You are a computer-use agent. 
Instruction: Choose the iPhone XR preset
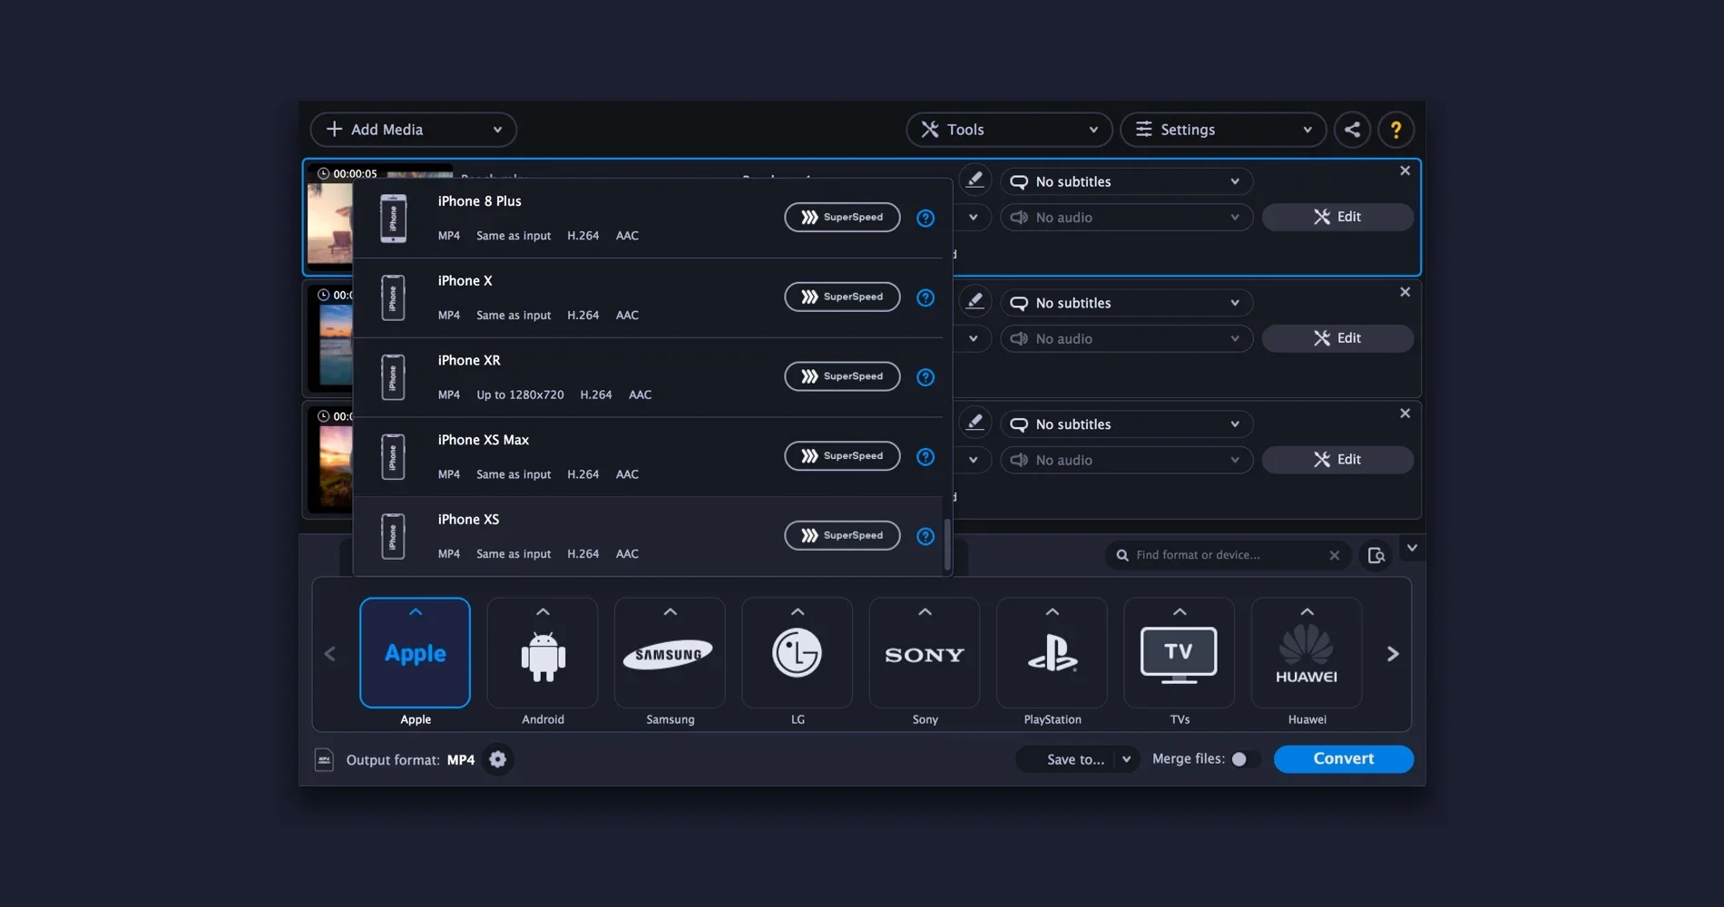[x=648, y=377]
